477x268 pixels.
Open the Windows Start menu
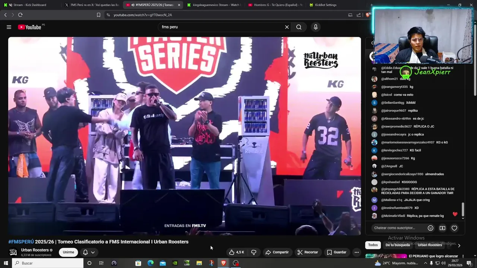[x=6, y=263]
